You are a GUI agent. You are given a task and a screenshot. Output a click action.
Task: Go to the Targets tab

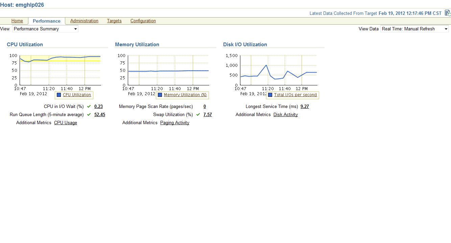114,21
